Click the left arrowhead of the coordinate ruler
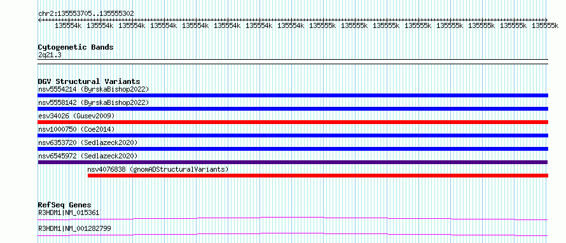 tap(39, 20)
